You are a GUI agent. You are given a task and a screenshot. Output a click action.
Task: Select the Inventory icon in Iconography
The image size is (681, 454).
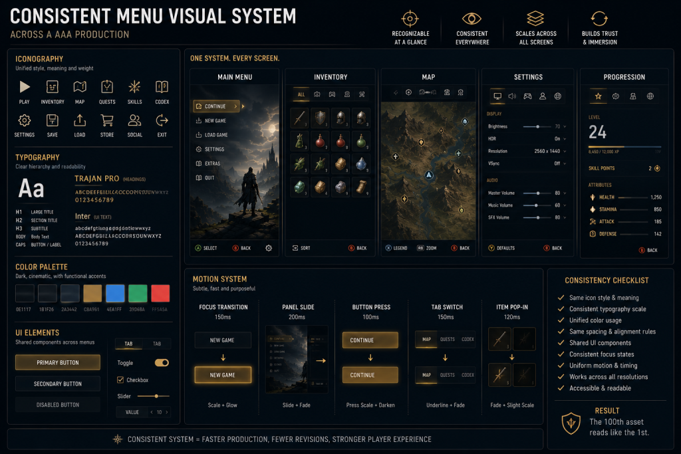[x=52, y=87]
